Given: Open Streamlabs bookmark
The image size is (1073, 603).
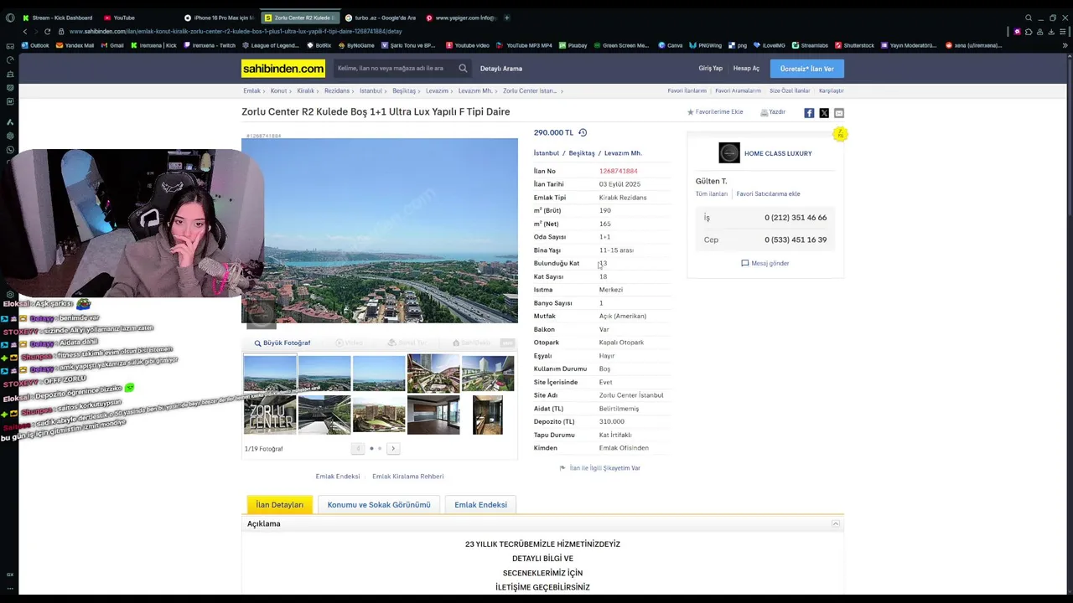Looking at the screenshot, I should 810,45.
